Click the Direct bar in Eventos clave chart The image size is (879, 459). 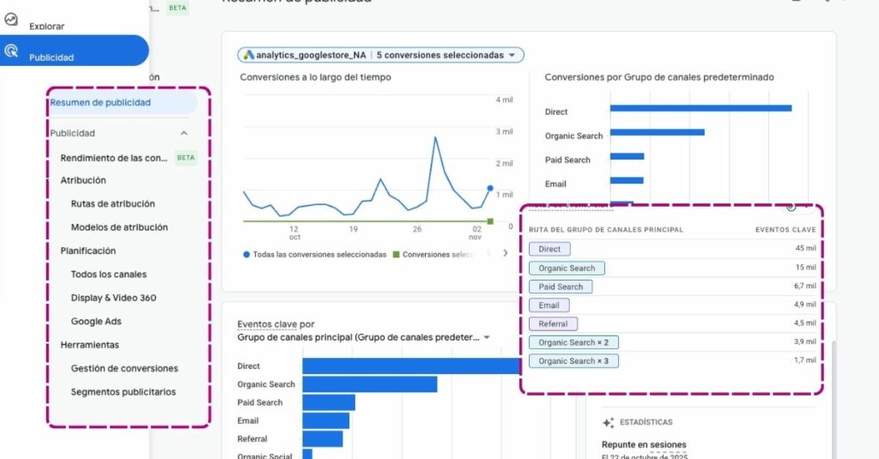tap(411, 366)
